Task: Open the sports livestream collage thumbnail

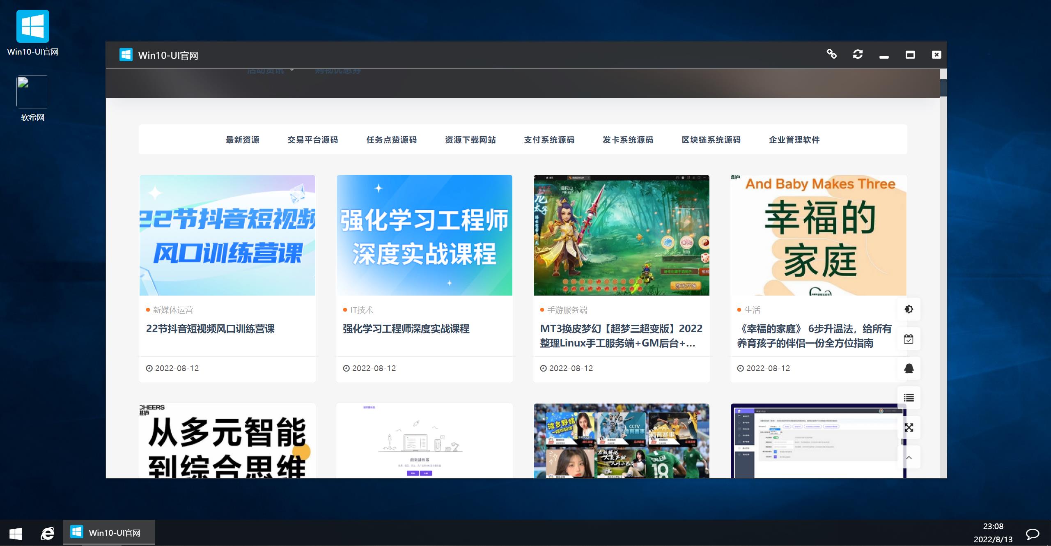Action: pos(622,441)
